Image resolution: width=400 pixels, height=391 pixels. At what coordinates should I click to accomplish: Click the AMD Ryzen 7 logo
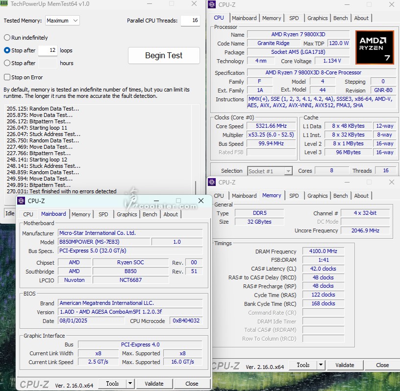pos(375,47)
